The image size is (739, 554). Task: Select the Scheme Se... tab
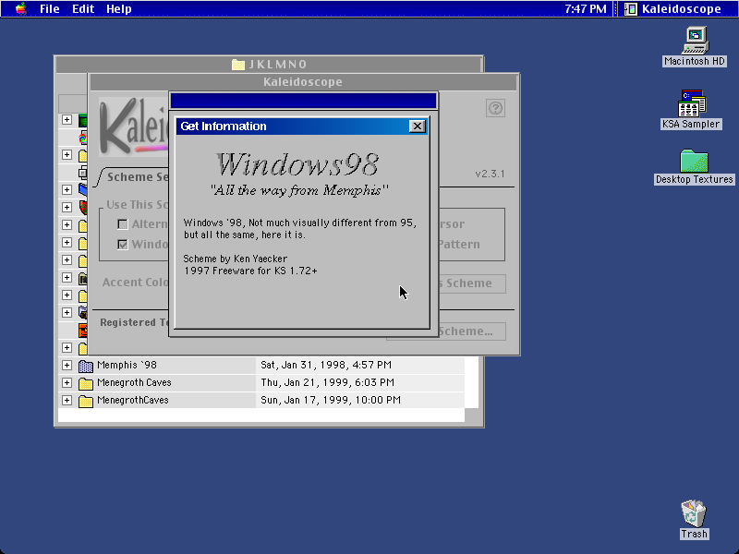(x=134, y=177)
